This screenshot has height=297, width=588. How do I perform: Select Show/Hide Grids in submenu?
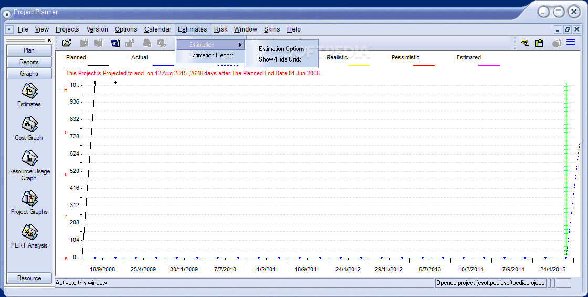(281, 59)
